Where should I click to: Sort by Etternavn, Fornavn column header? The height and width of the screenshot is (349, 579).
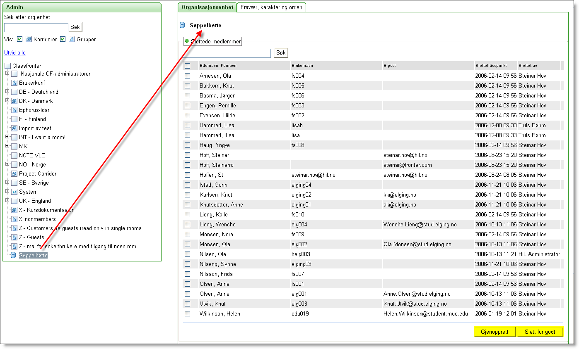(x=218, y=66)
